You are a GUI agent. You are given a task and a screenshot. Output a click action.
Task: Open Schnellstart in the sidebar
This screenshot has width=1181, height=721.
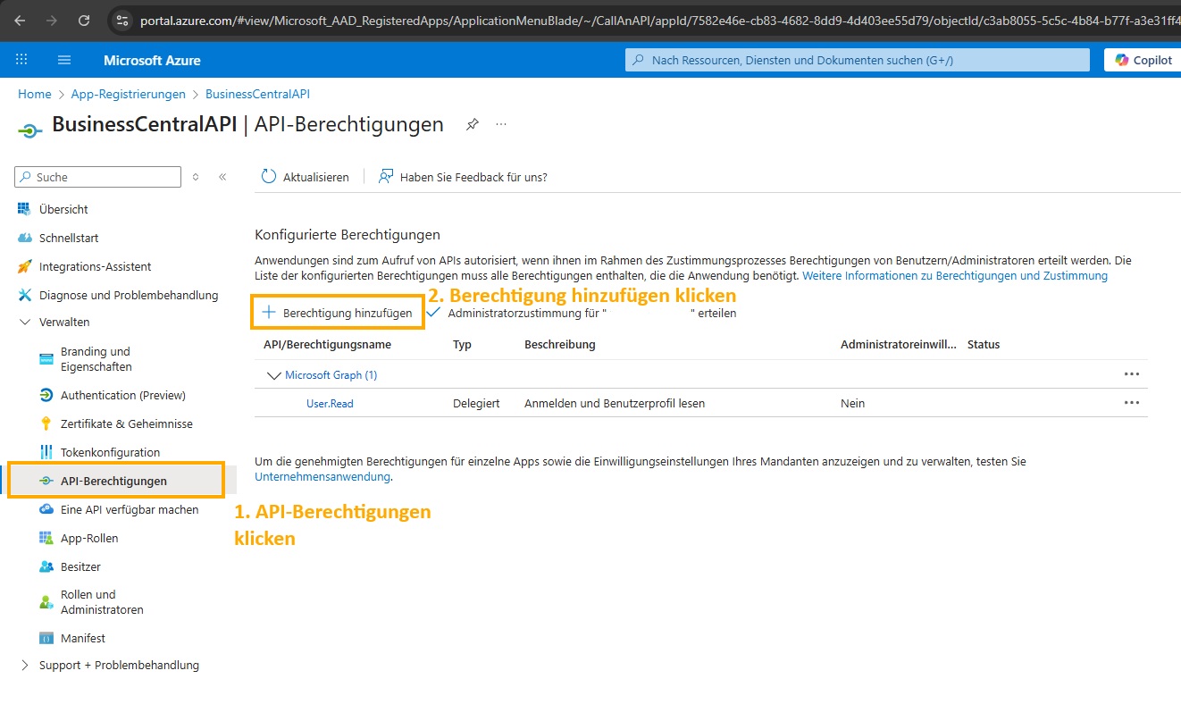69,238
